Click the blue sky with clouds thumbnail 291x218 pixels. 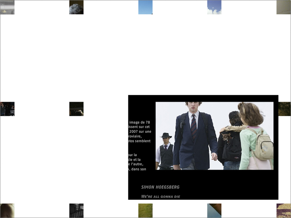pyautogui.click(x=214, y=7)
